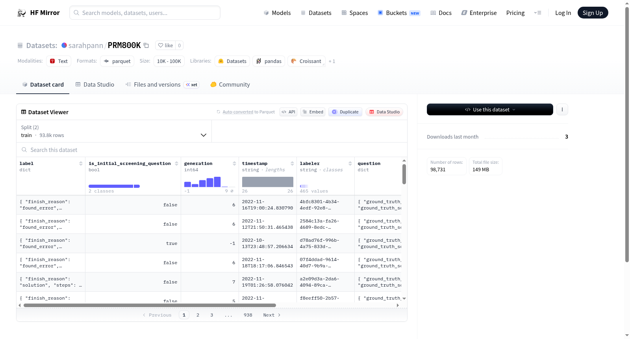Sort the timestamp column

coord(292,163)
